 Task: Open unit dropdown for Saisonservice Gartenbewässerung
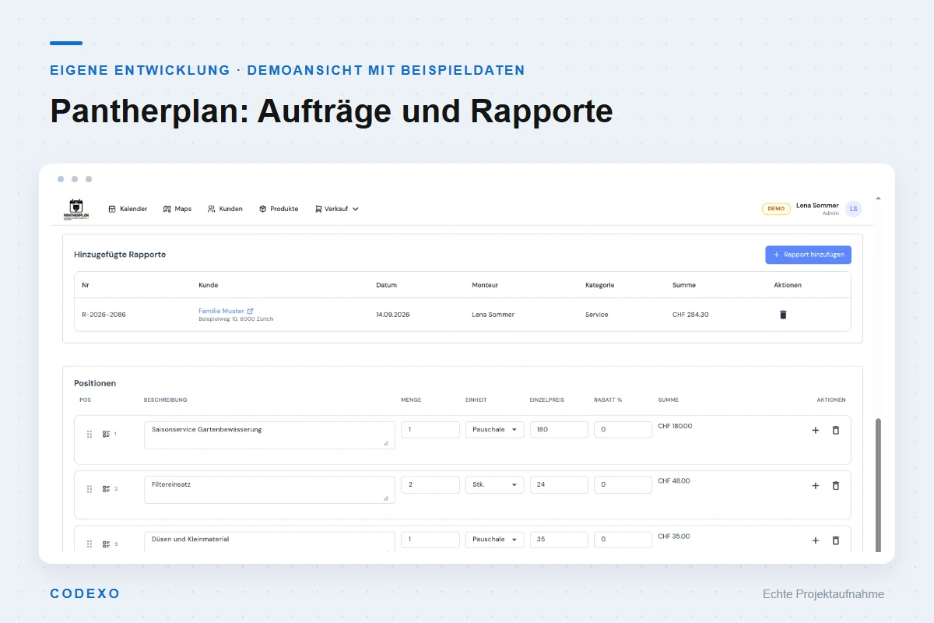[x=494, y=430]
